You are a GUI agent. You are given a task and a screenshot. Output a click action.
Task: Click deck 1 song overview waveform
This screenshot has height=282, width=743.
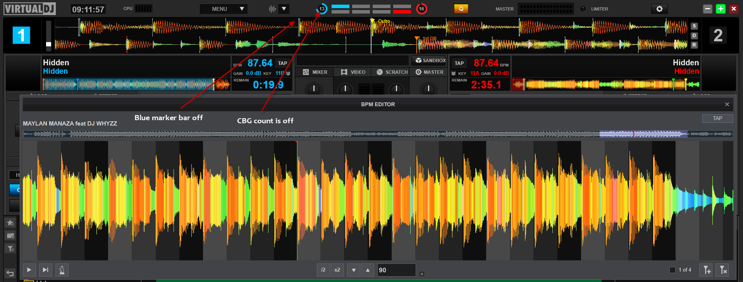click(x=136, y=84)
